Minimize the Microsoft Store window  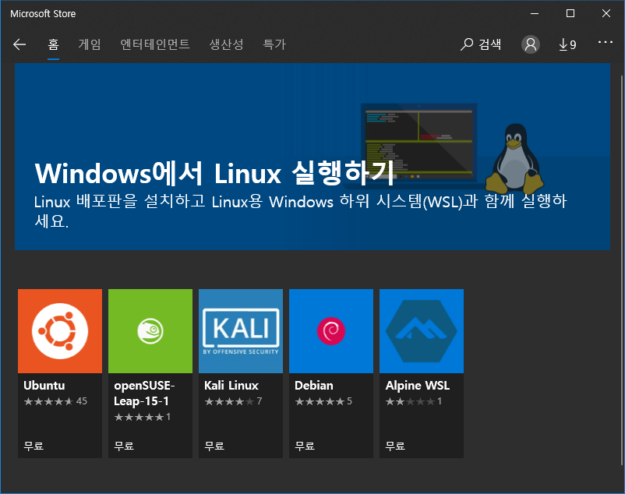click(x=535, y=13)
